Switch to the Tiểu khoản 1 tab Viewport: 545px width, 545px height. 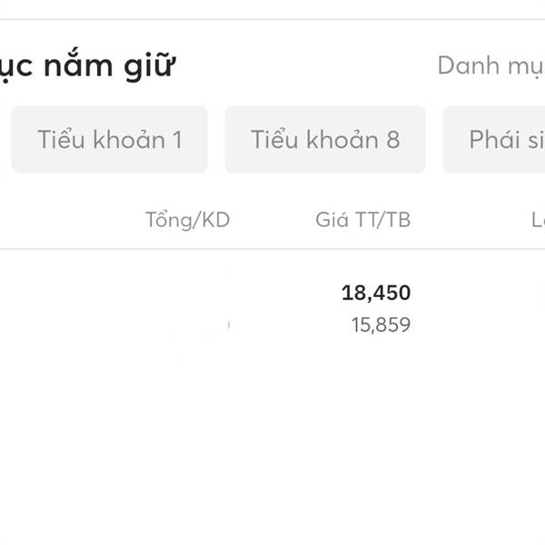(109, 139)
